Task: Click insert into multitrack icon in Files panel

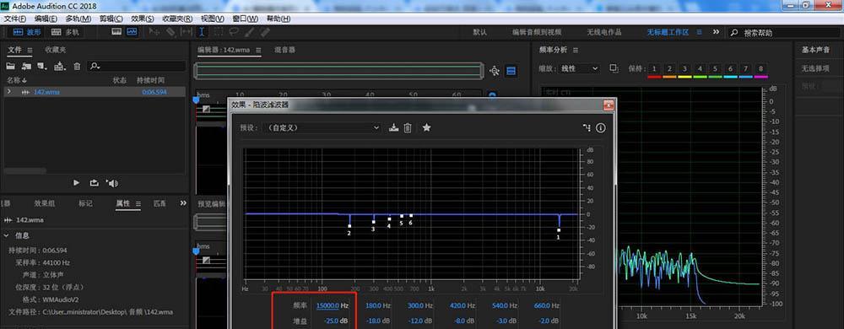Action: click(60, 66)
